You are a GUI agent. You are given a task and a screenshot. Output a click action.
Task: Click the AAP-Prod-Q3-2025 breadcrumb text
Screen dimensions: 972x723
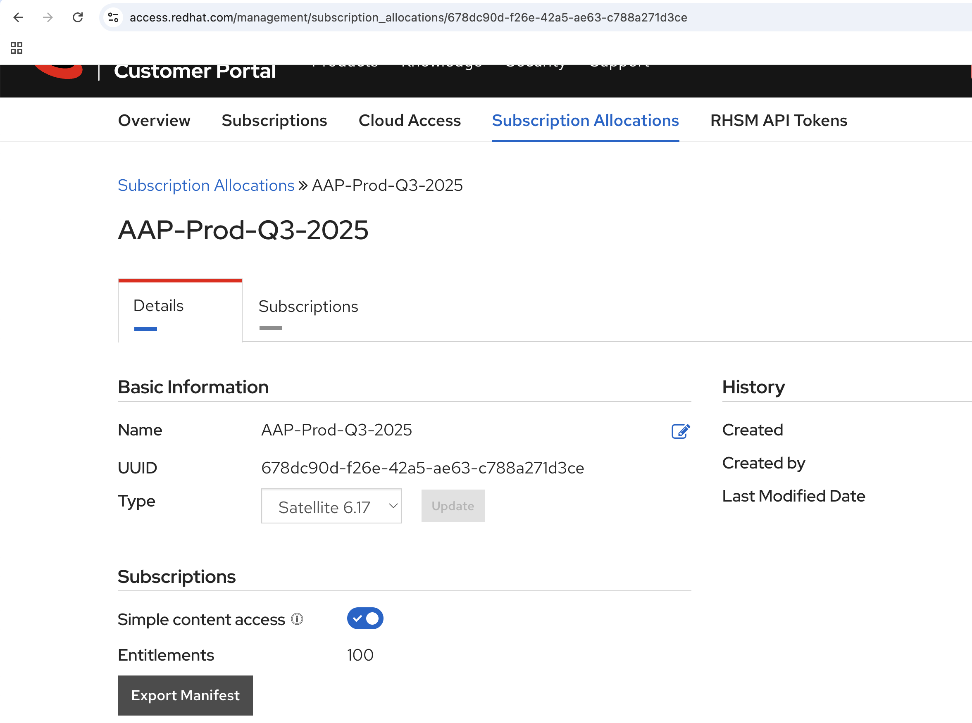pyautogui.click(x=387, y=186)
